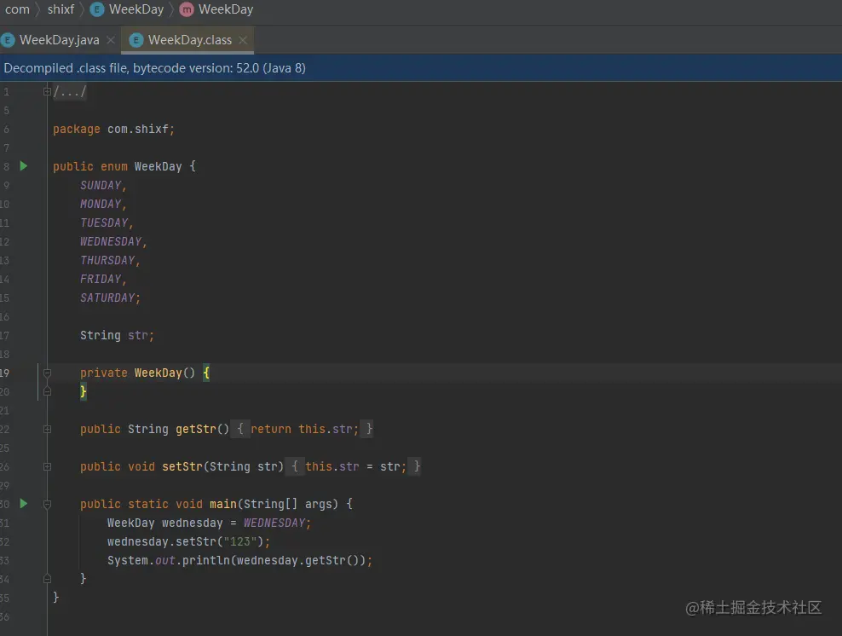Click the THURSDAY enum constant
This screenshot has width=842, height=636.
[x=107, y=261]
